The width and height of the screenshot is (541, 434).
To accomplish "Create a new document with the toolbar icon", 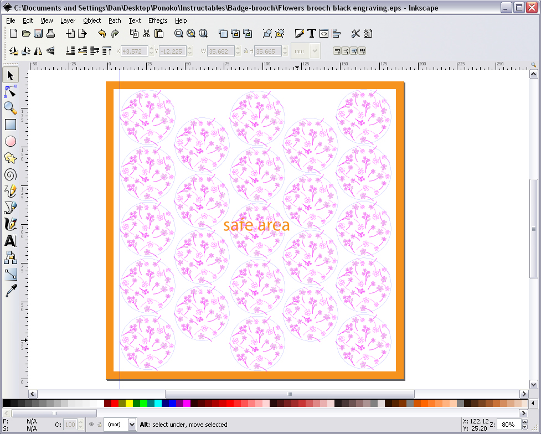I will tap(13, 33).
